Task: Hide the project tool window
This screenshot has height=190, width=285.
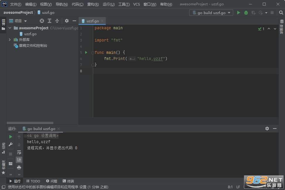Action: click(74, 21)
